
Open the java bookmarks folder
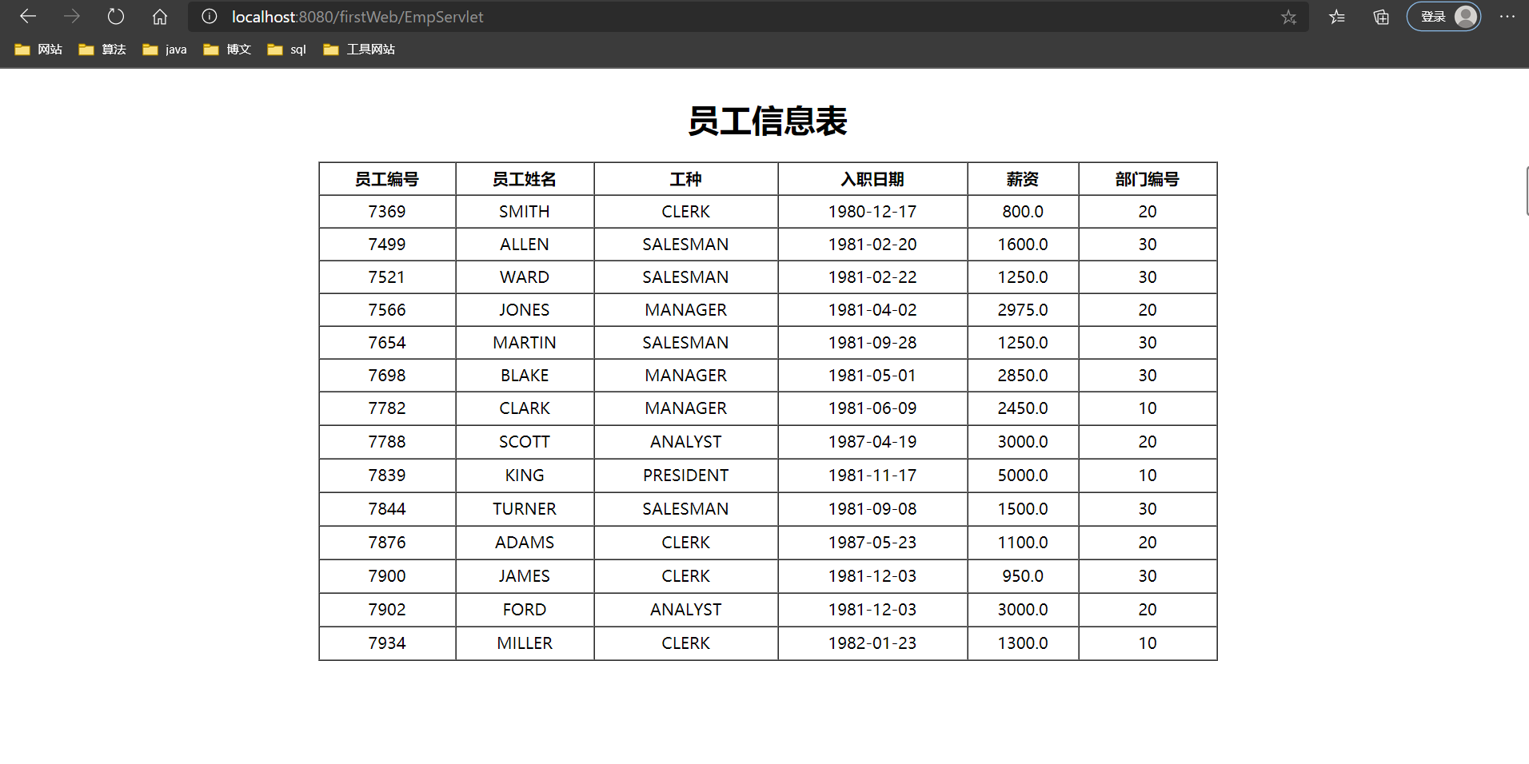tap(165, 50)
